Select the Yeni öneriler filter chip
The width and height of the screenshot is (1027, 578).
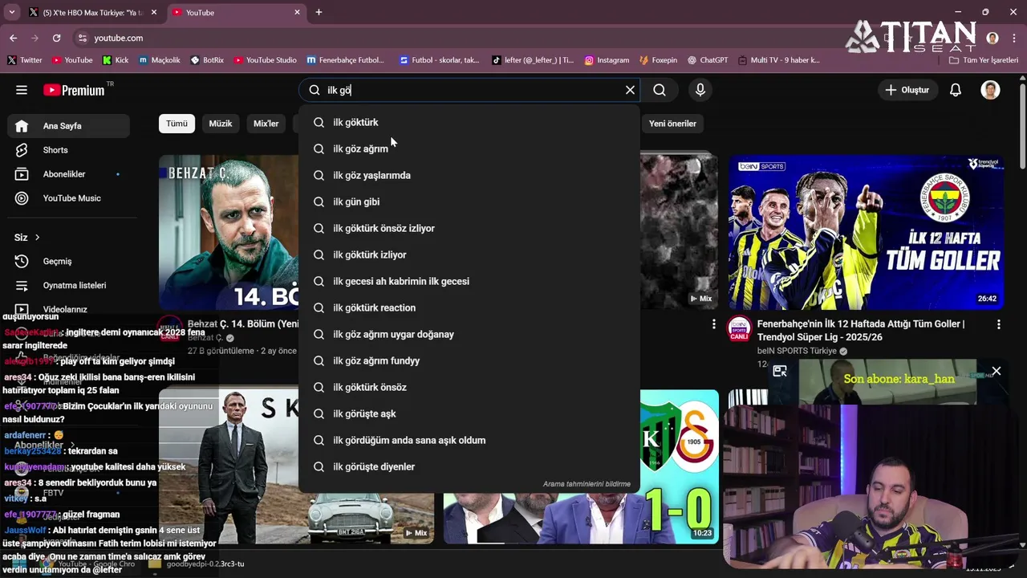click(672, 124)
